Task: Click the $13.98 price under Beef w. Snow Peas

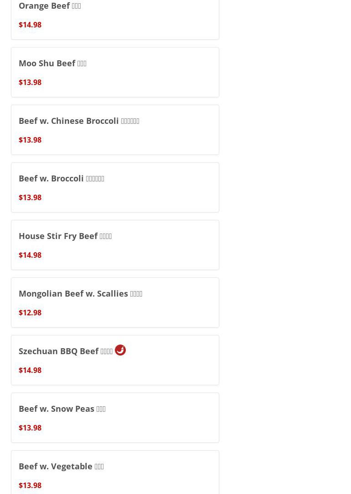Action: pyautogui.click(x=30, y=428)
